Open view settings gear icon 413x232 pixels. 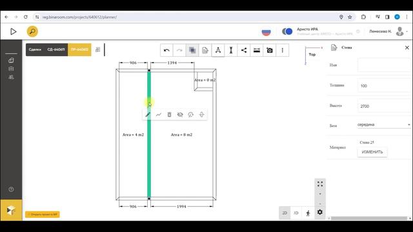(320, 212)
